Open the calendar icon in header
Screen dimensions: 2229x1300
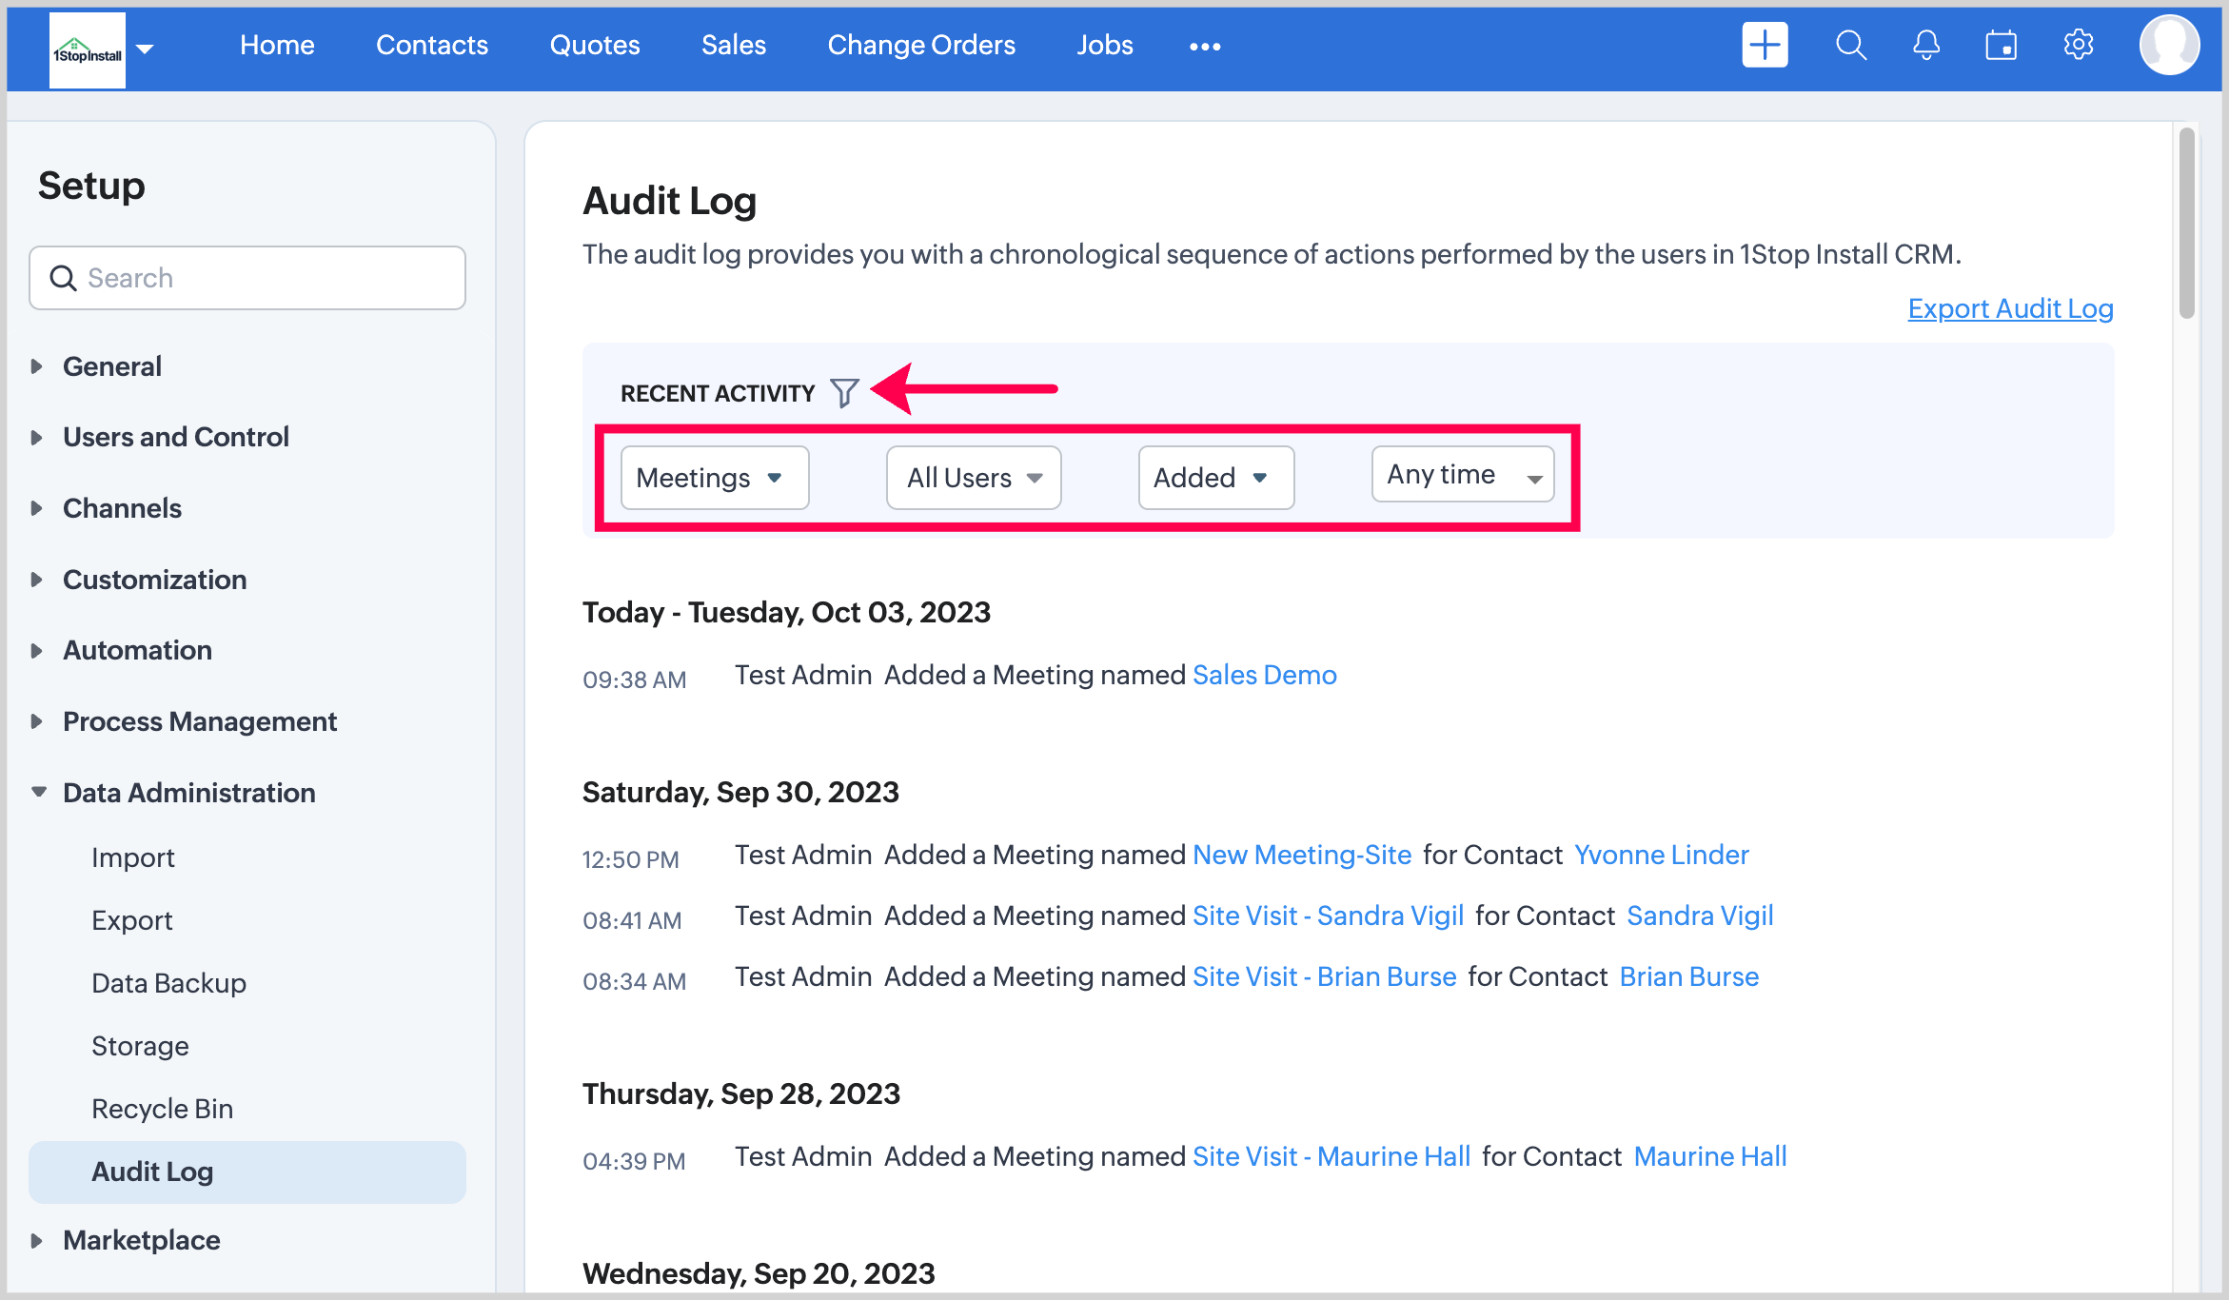click(x=2002, y=45)
